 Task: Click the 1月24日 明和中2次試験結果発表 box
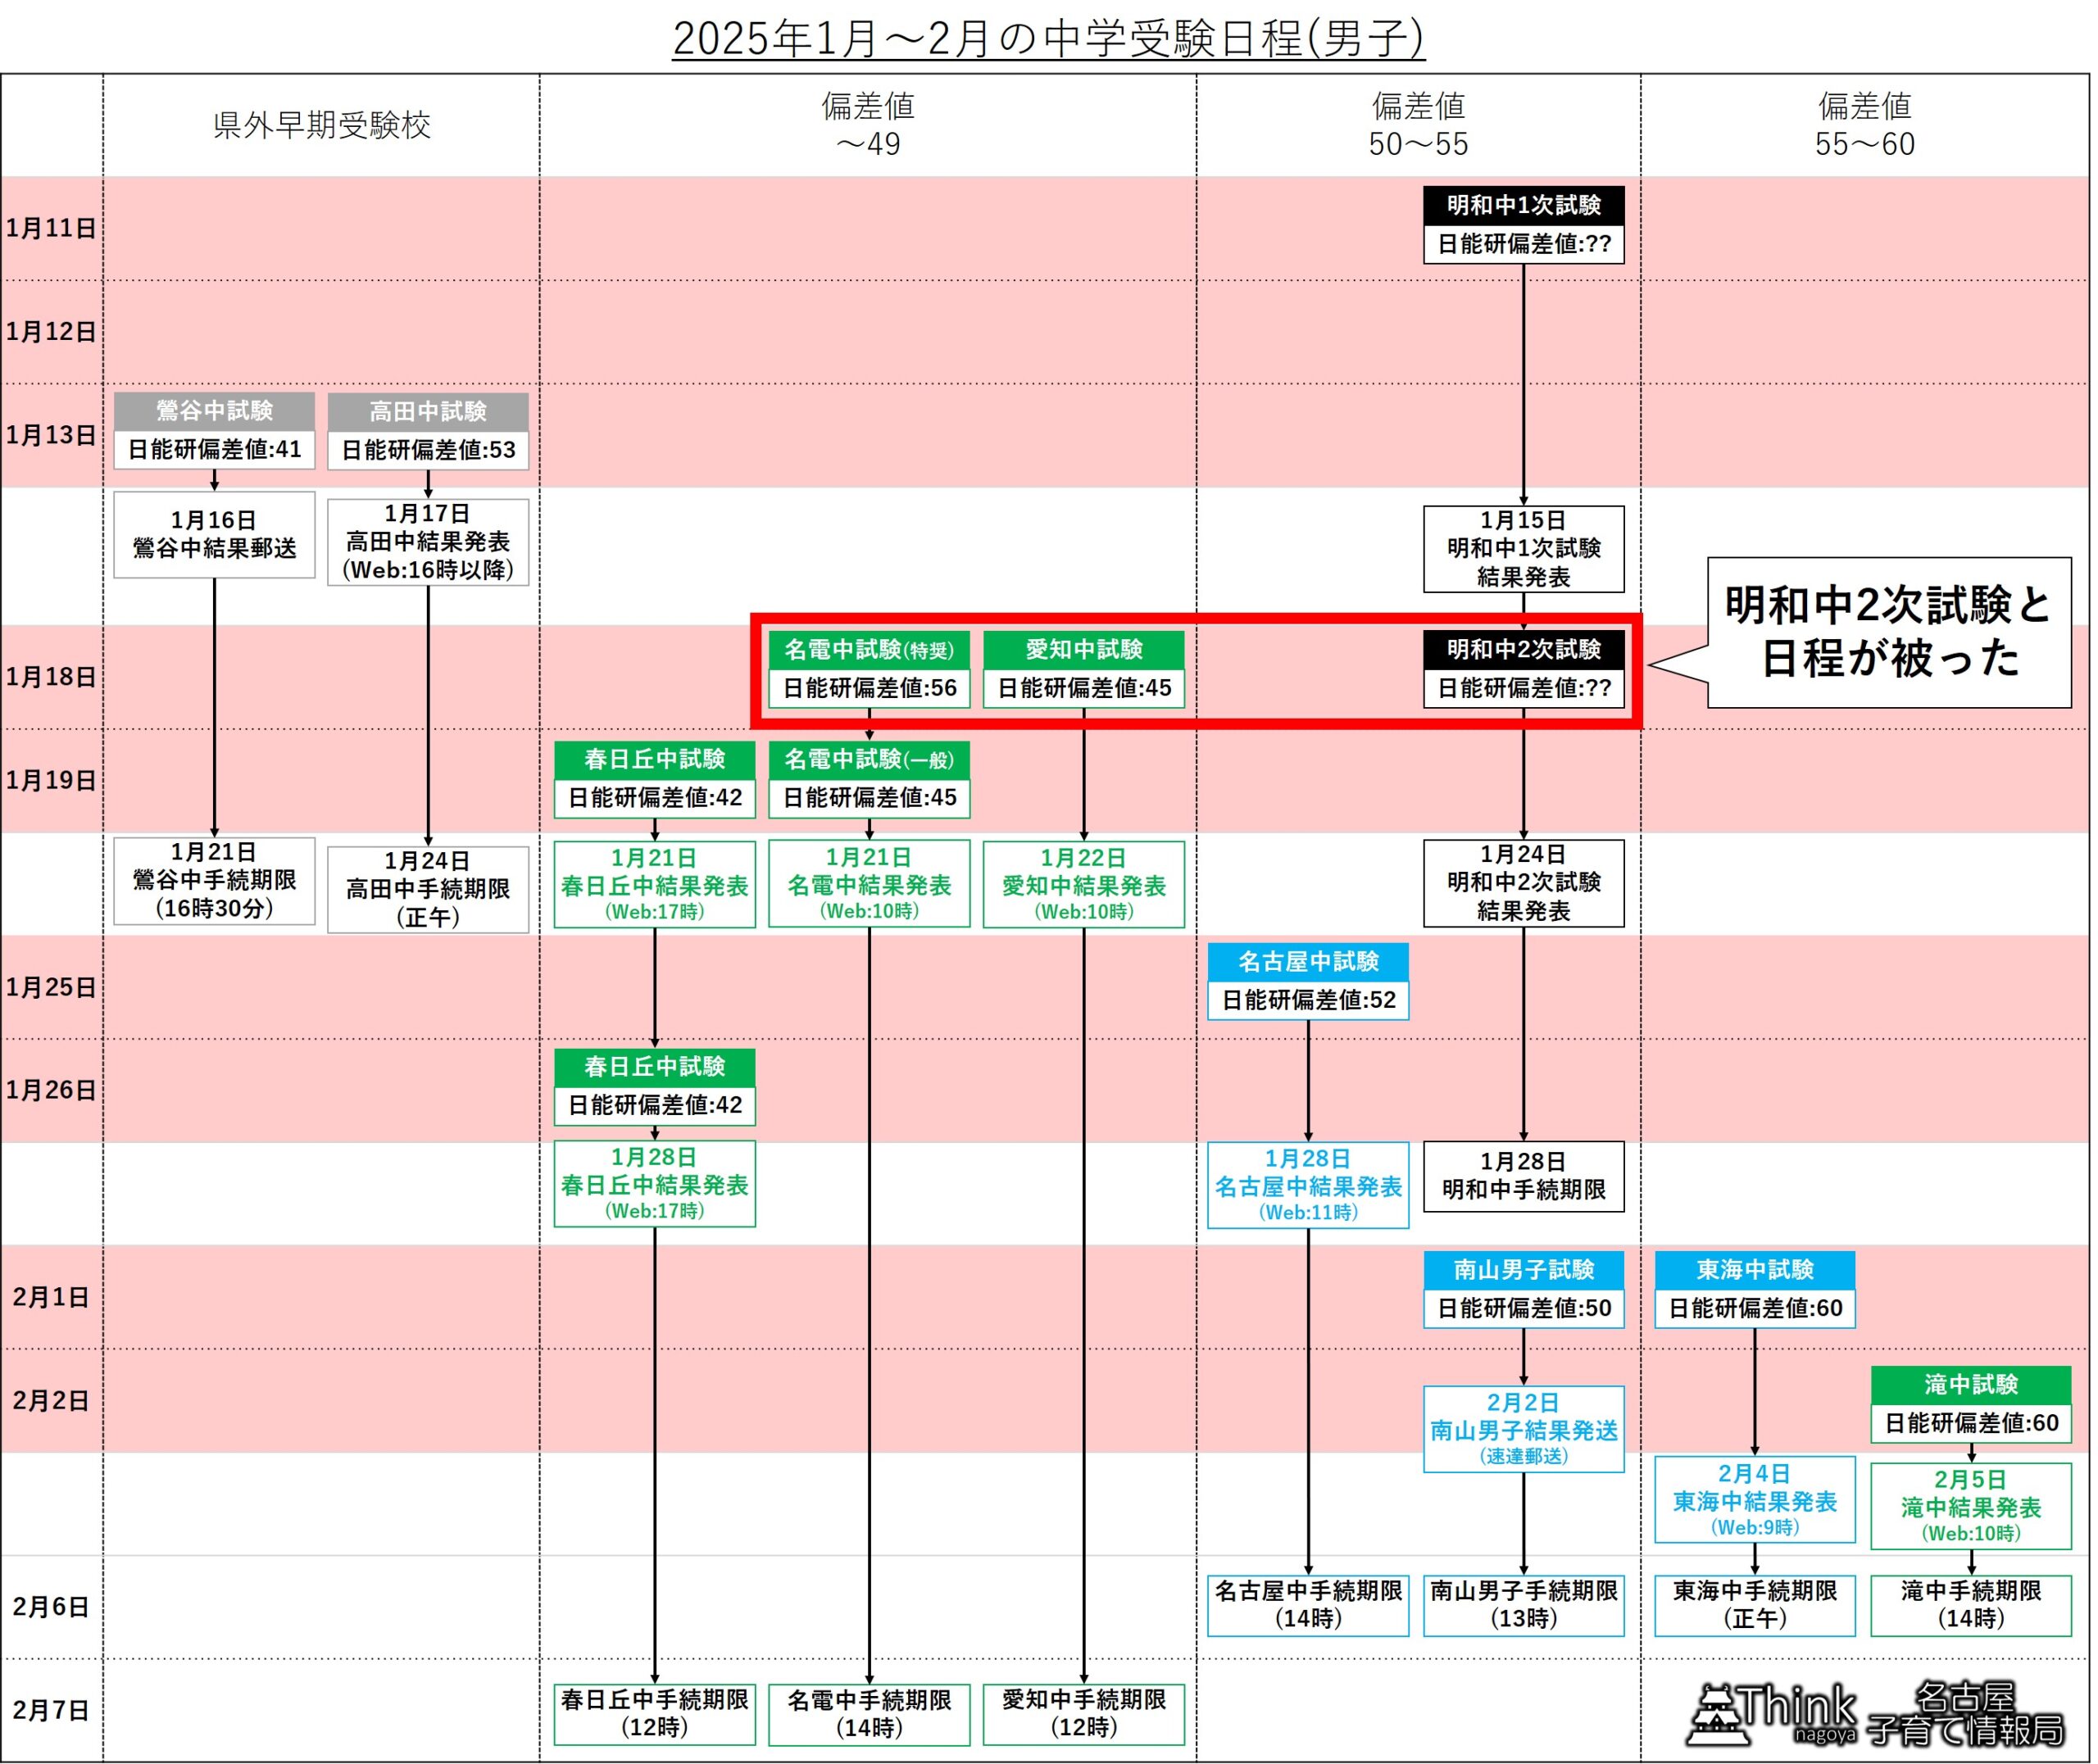1523,882
